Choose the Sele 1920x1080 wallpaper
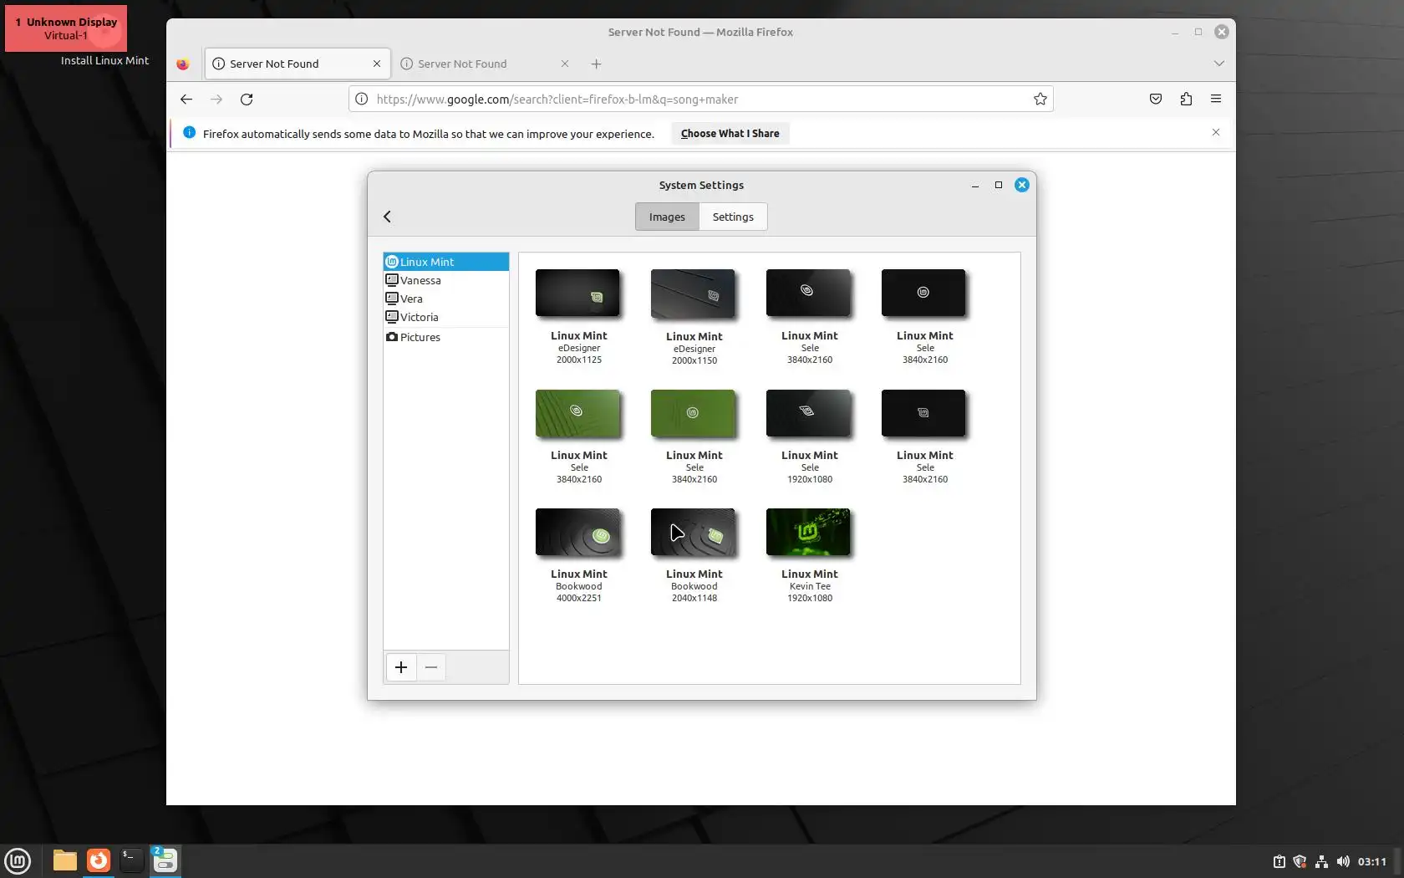Viewport: 1404px width, 878px height. coord(809,413)
